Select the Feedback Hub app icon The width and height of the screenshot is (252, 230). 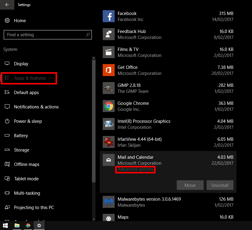(x=109, y=34)
